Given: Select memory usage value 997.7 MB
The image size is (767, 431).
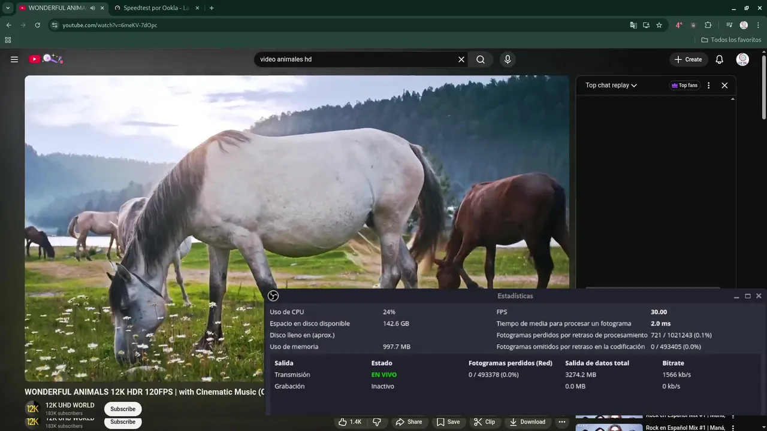Looking at the screenshot, I should 397,347.
